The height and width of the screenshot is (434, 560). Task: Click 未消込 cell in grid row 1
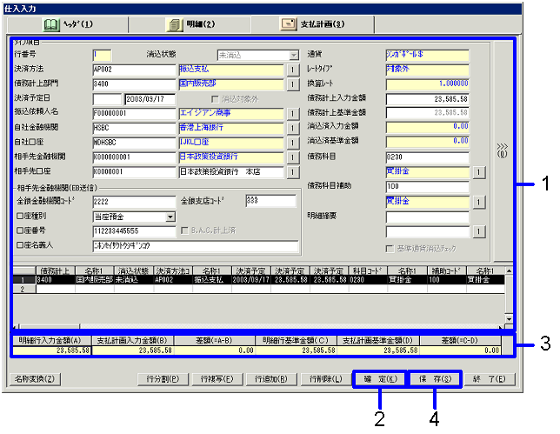click(x=134, y=280)
